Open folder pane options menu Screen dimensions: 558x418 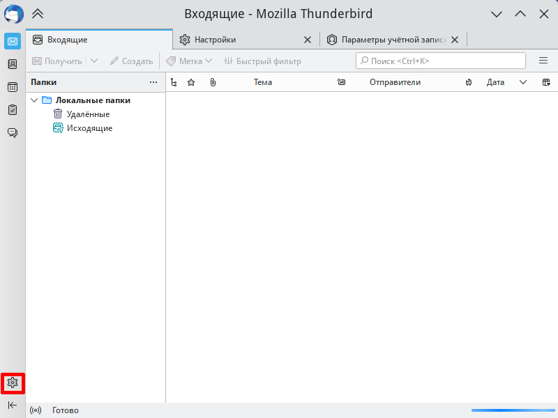pyautogui.click(x=153, y=82)
